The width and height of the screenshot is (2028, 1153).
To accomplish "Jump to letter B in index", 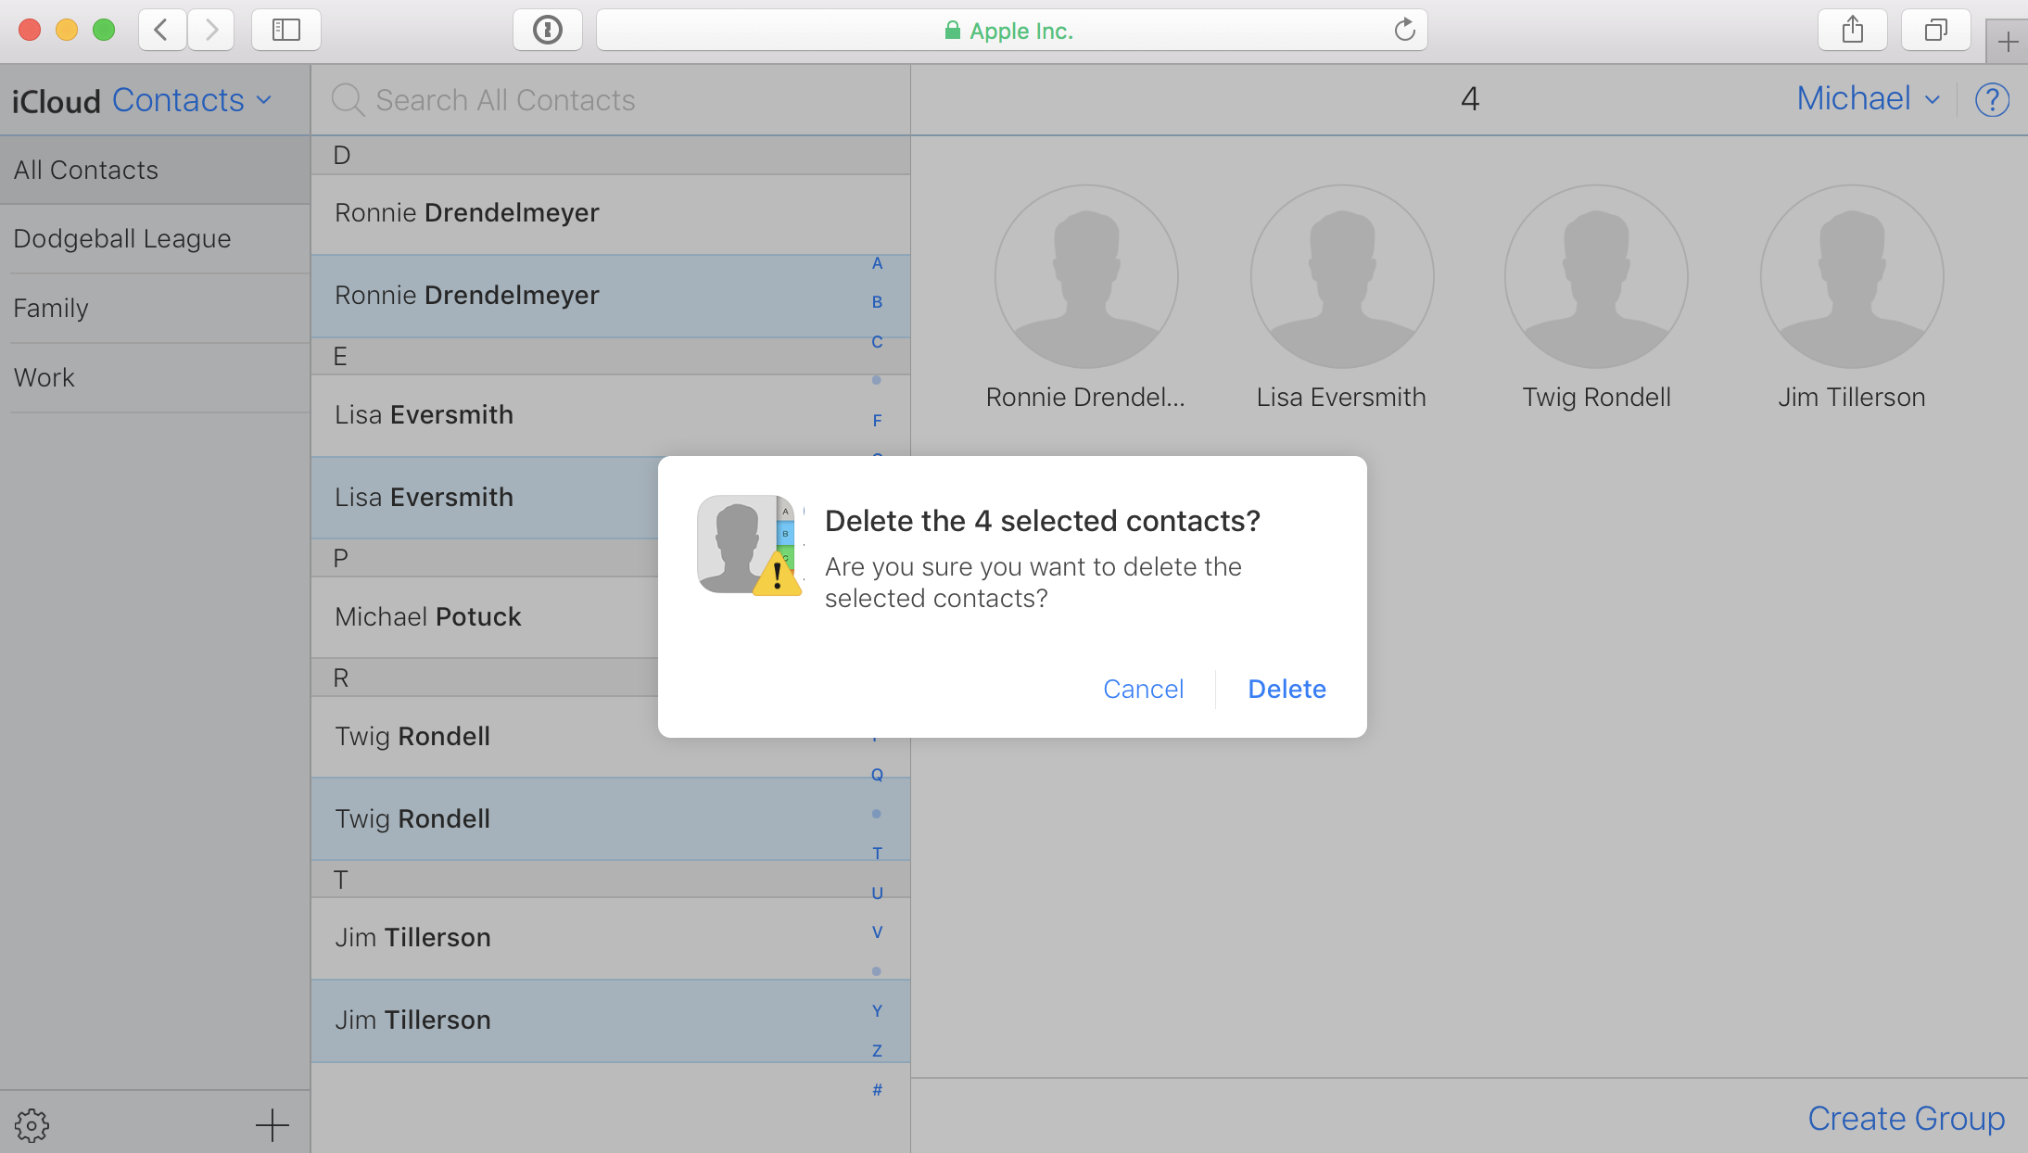I will (x=877, y=302).
